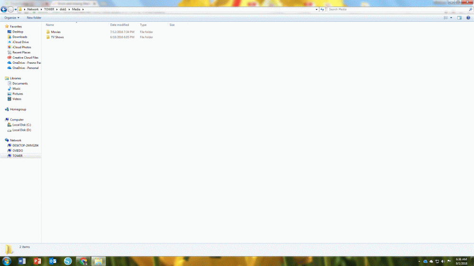
Task: Open the Help icon
Action: (468, 18)
